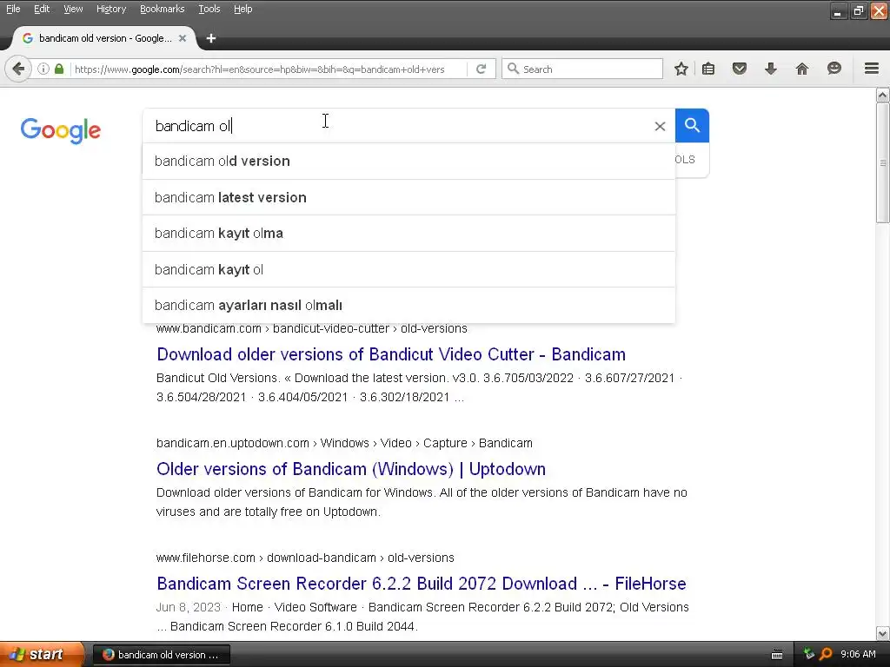Show bookmarks list icon
The width and height of the screenshot is (890, 667).
coord(708,69)
